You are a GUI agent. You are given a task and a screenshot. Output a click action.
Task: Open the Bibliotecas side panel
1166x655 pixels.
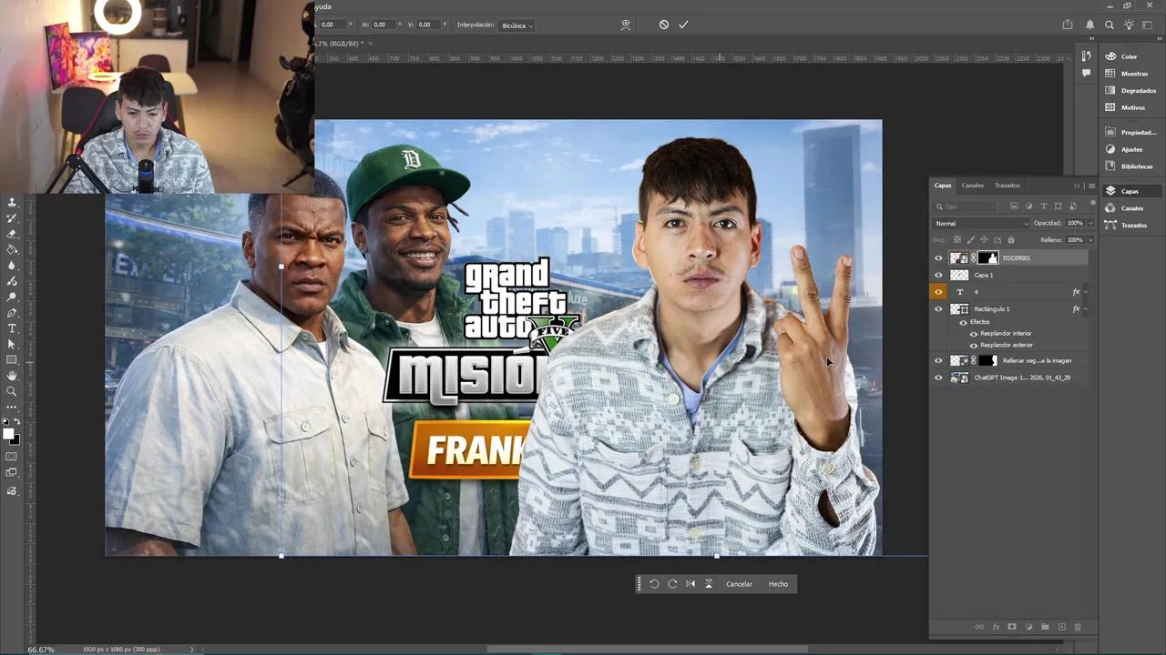point(1137,166)
